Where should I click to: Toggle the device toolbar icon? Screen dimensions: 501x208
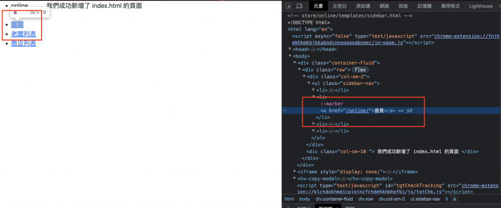tap(299, 6)
